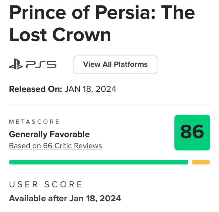The image size is (219, 212).
Task: Select the JAN 18, 2024 release date
Action: coord(90,89)
